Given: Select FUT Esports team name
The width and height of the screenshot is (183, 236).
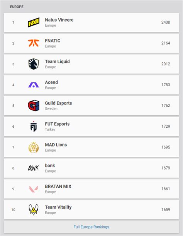Looking at the screenshot, I should pyautogui.click(x=57, y=124).
